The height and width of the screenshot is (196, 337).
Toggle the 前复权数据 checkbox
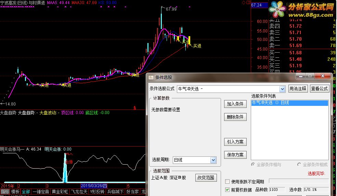[228, 190]
